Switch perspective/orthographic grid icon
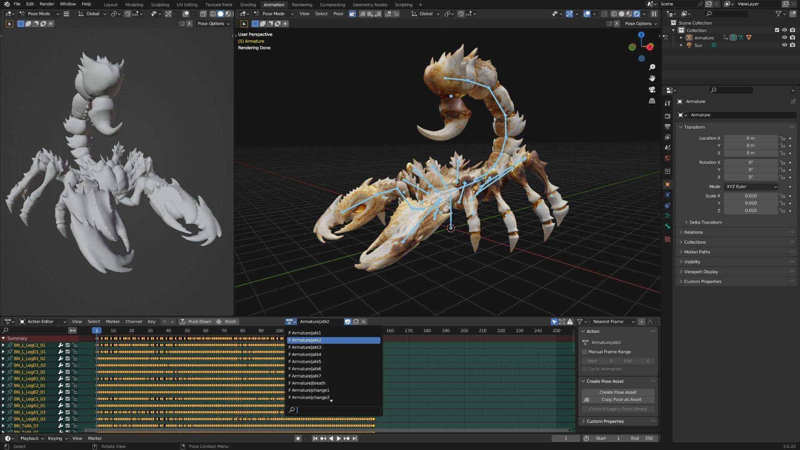Screen dimensions: 800x450 click(x=652, y=101)
